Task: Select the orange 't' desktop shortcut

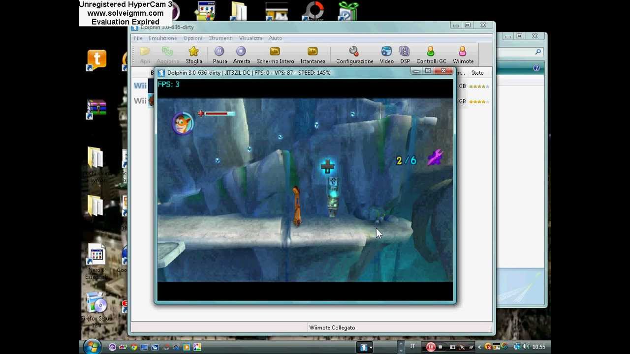Action: click(96, 60)
